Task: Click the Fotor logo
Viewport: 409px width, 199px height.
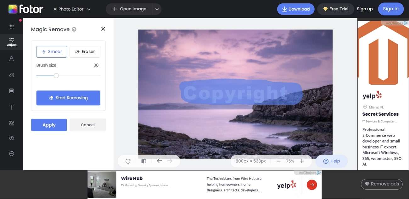Action: [x=26, y=9]
